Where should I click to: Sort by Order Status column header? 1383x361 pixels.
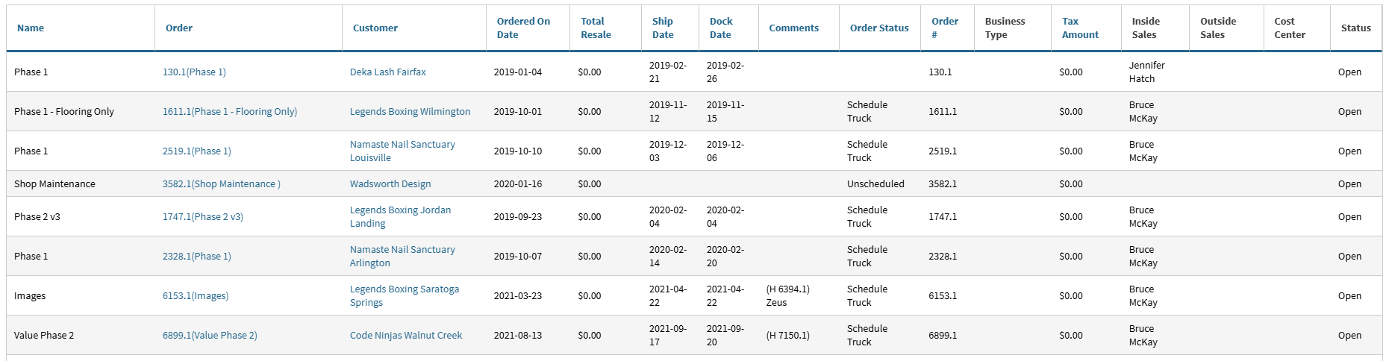[879, 28]
